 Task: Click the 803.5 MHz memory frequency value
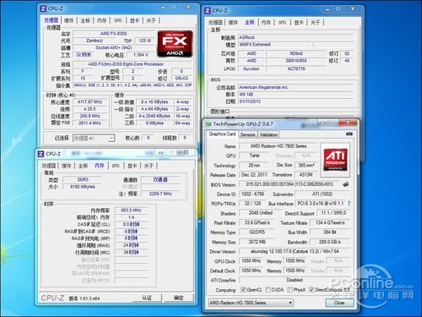point(132,210)
